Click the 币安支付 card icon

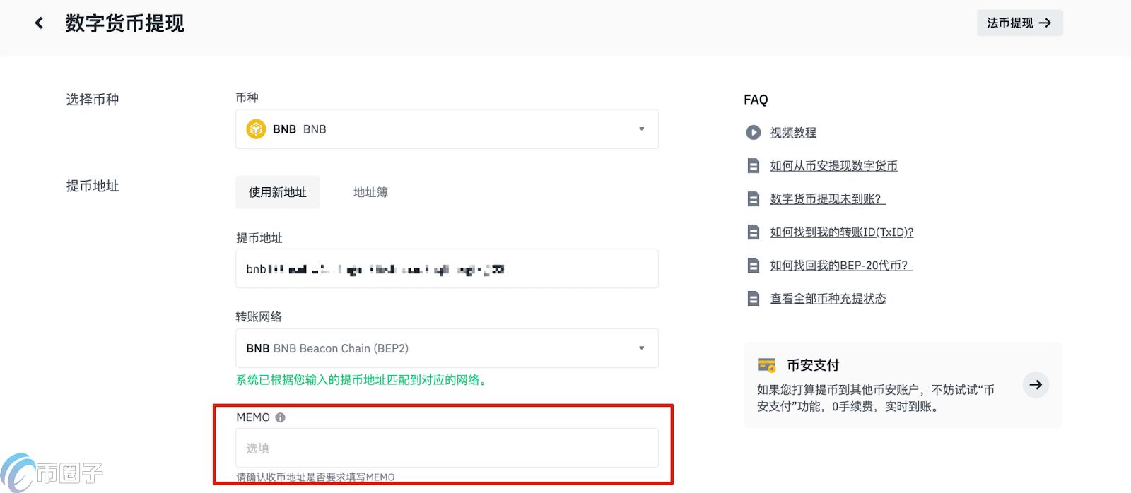(767, 365)
